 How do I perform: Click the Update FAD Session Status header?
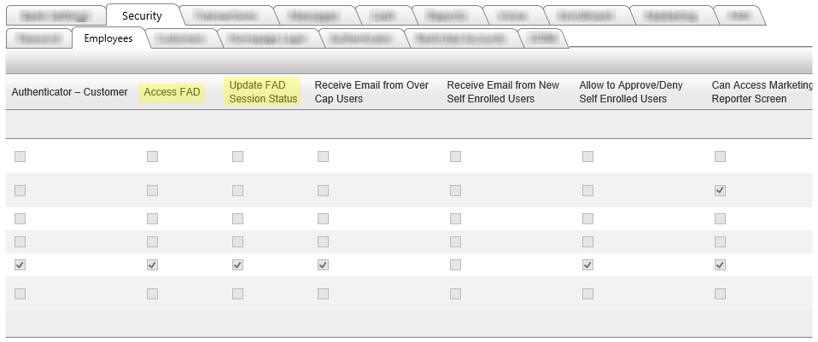pos(263,92)
